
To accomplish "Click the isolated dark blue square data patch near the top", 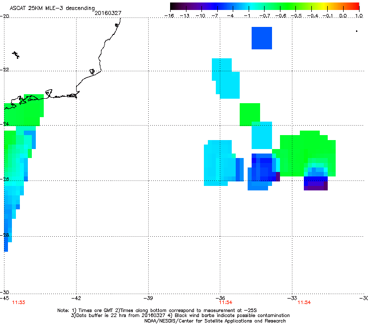I will [x=262, y=38].
